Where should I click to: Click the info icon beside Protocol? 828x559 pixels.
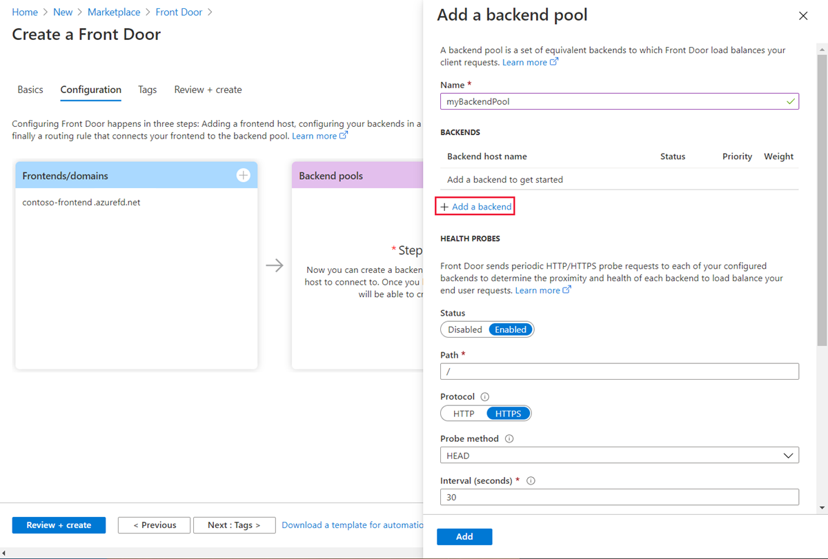pos(484,396)
